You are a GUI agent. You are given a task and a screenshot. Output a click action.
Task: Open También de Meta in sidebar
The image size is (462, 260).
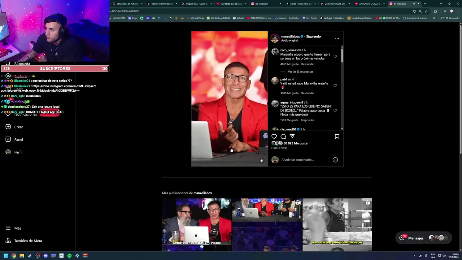pyautogui.click(x=24, y=241)
